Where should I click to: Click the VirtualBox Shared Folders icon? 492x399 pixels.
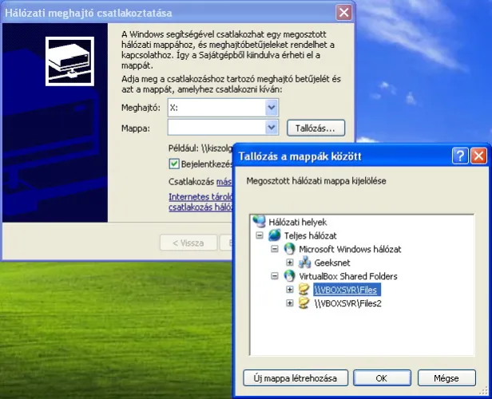coord(290,276)
